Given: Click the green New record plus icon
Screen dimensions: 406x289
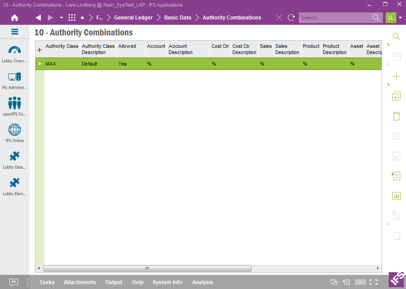Looking at the screenshot, I should [x=396, y=76].
